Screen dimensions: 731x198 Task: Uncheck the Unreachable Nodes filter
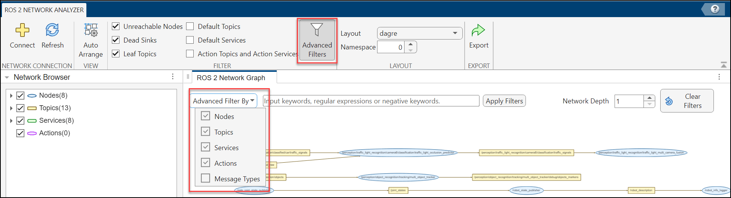click(116, 26)
